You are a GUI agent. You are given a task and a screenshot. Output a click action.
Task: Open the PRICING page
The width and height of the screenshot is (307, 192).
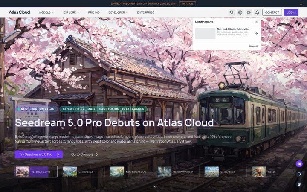pos(94,12)
